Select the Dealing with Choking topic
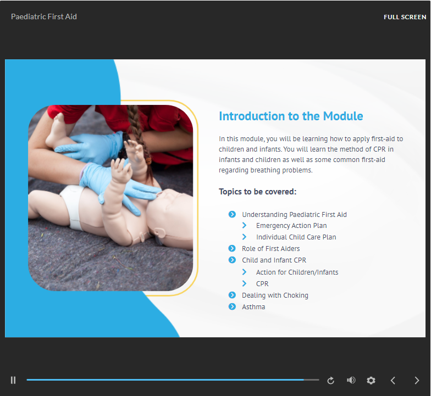The width and height of the screenshot is (431, 396). (x=275, y=295)
